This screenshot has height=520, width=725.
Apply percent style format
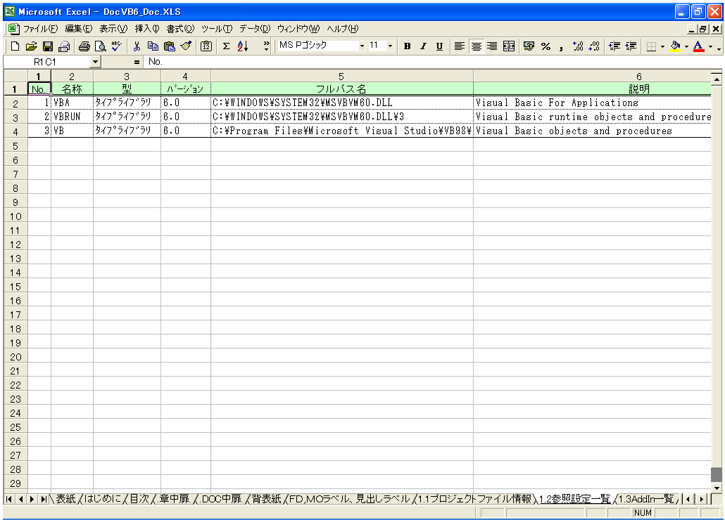pos(546,46)
